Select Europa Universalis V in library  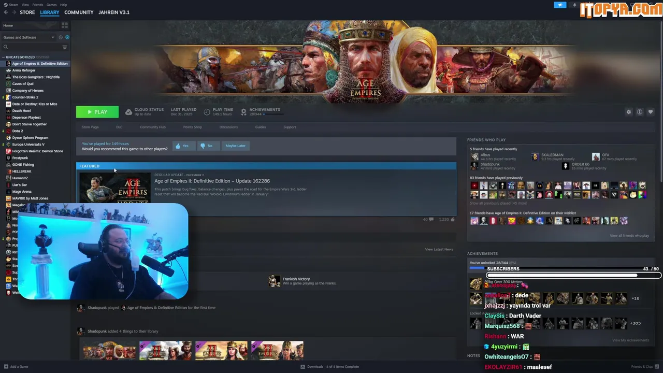(28, 145)
